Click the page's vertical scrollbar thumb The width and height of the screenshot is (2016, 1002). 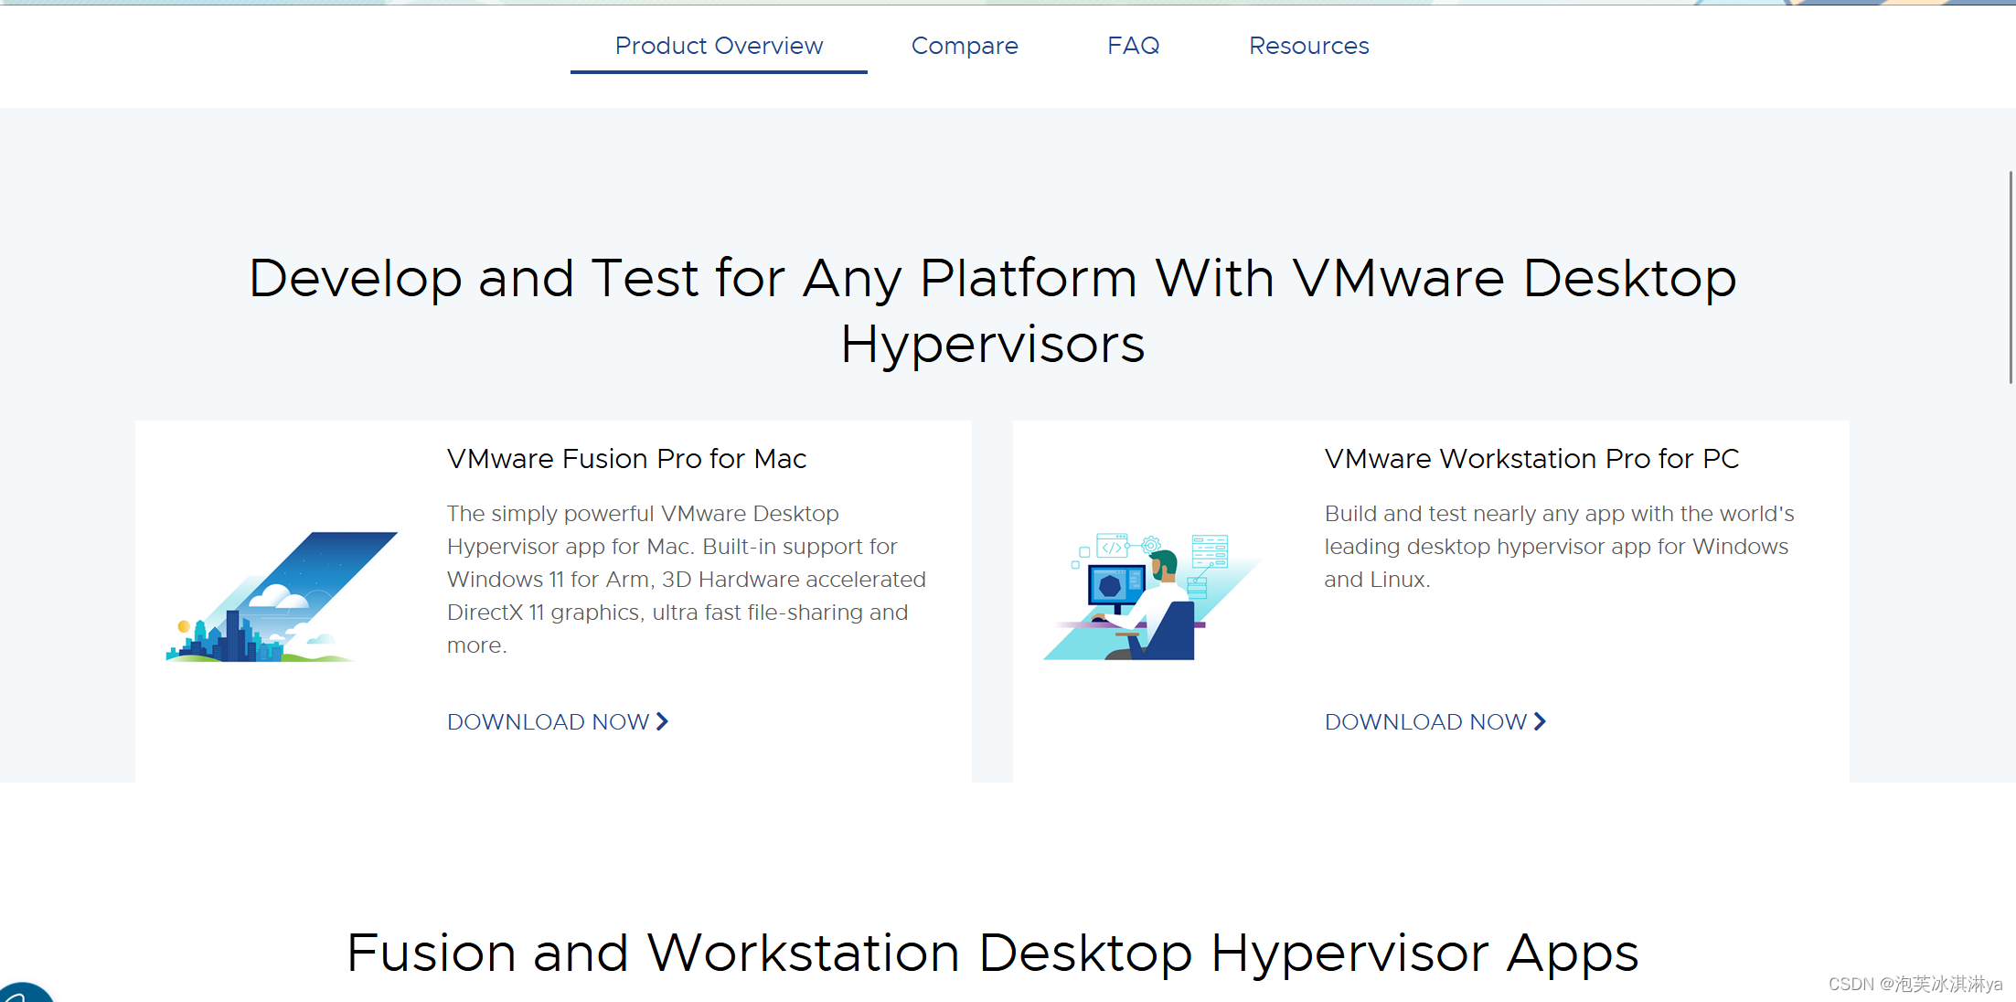tap(2011, 277)
